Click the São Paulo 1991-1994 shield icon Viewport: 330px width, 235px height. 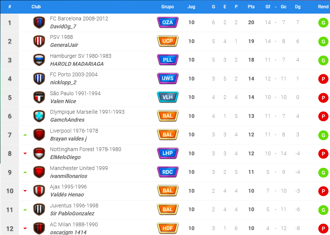[x=39, y=97]
